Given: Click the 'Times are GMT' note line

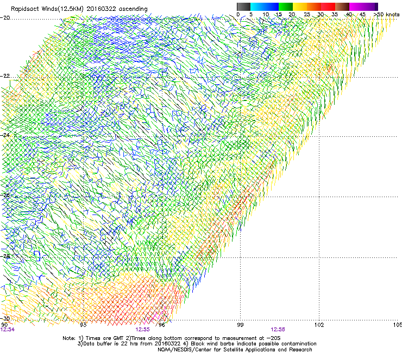Looking at the screenshot, I should click(x=172, y=338).
